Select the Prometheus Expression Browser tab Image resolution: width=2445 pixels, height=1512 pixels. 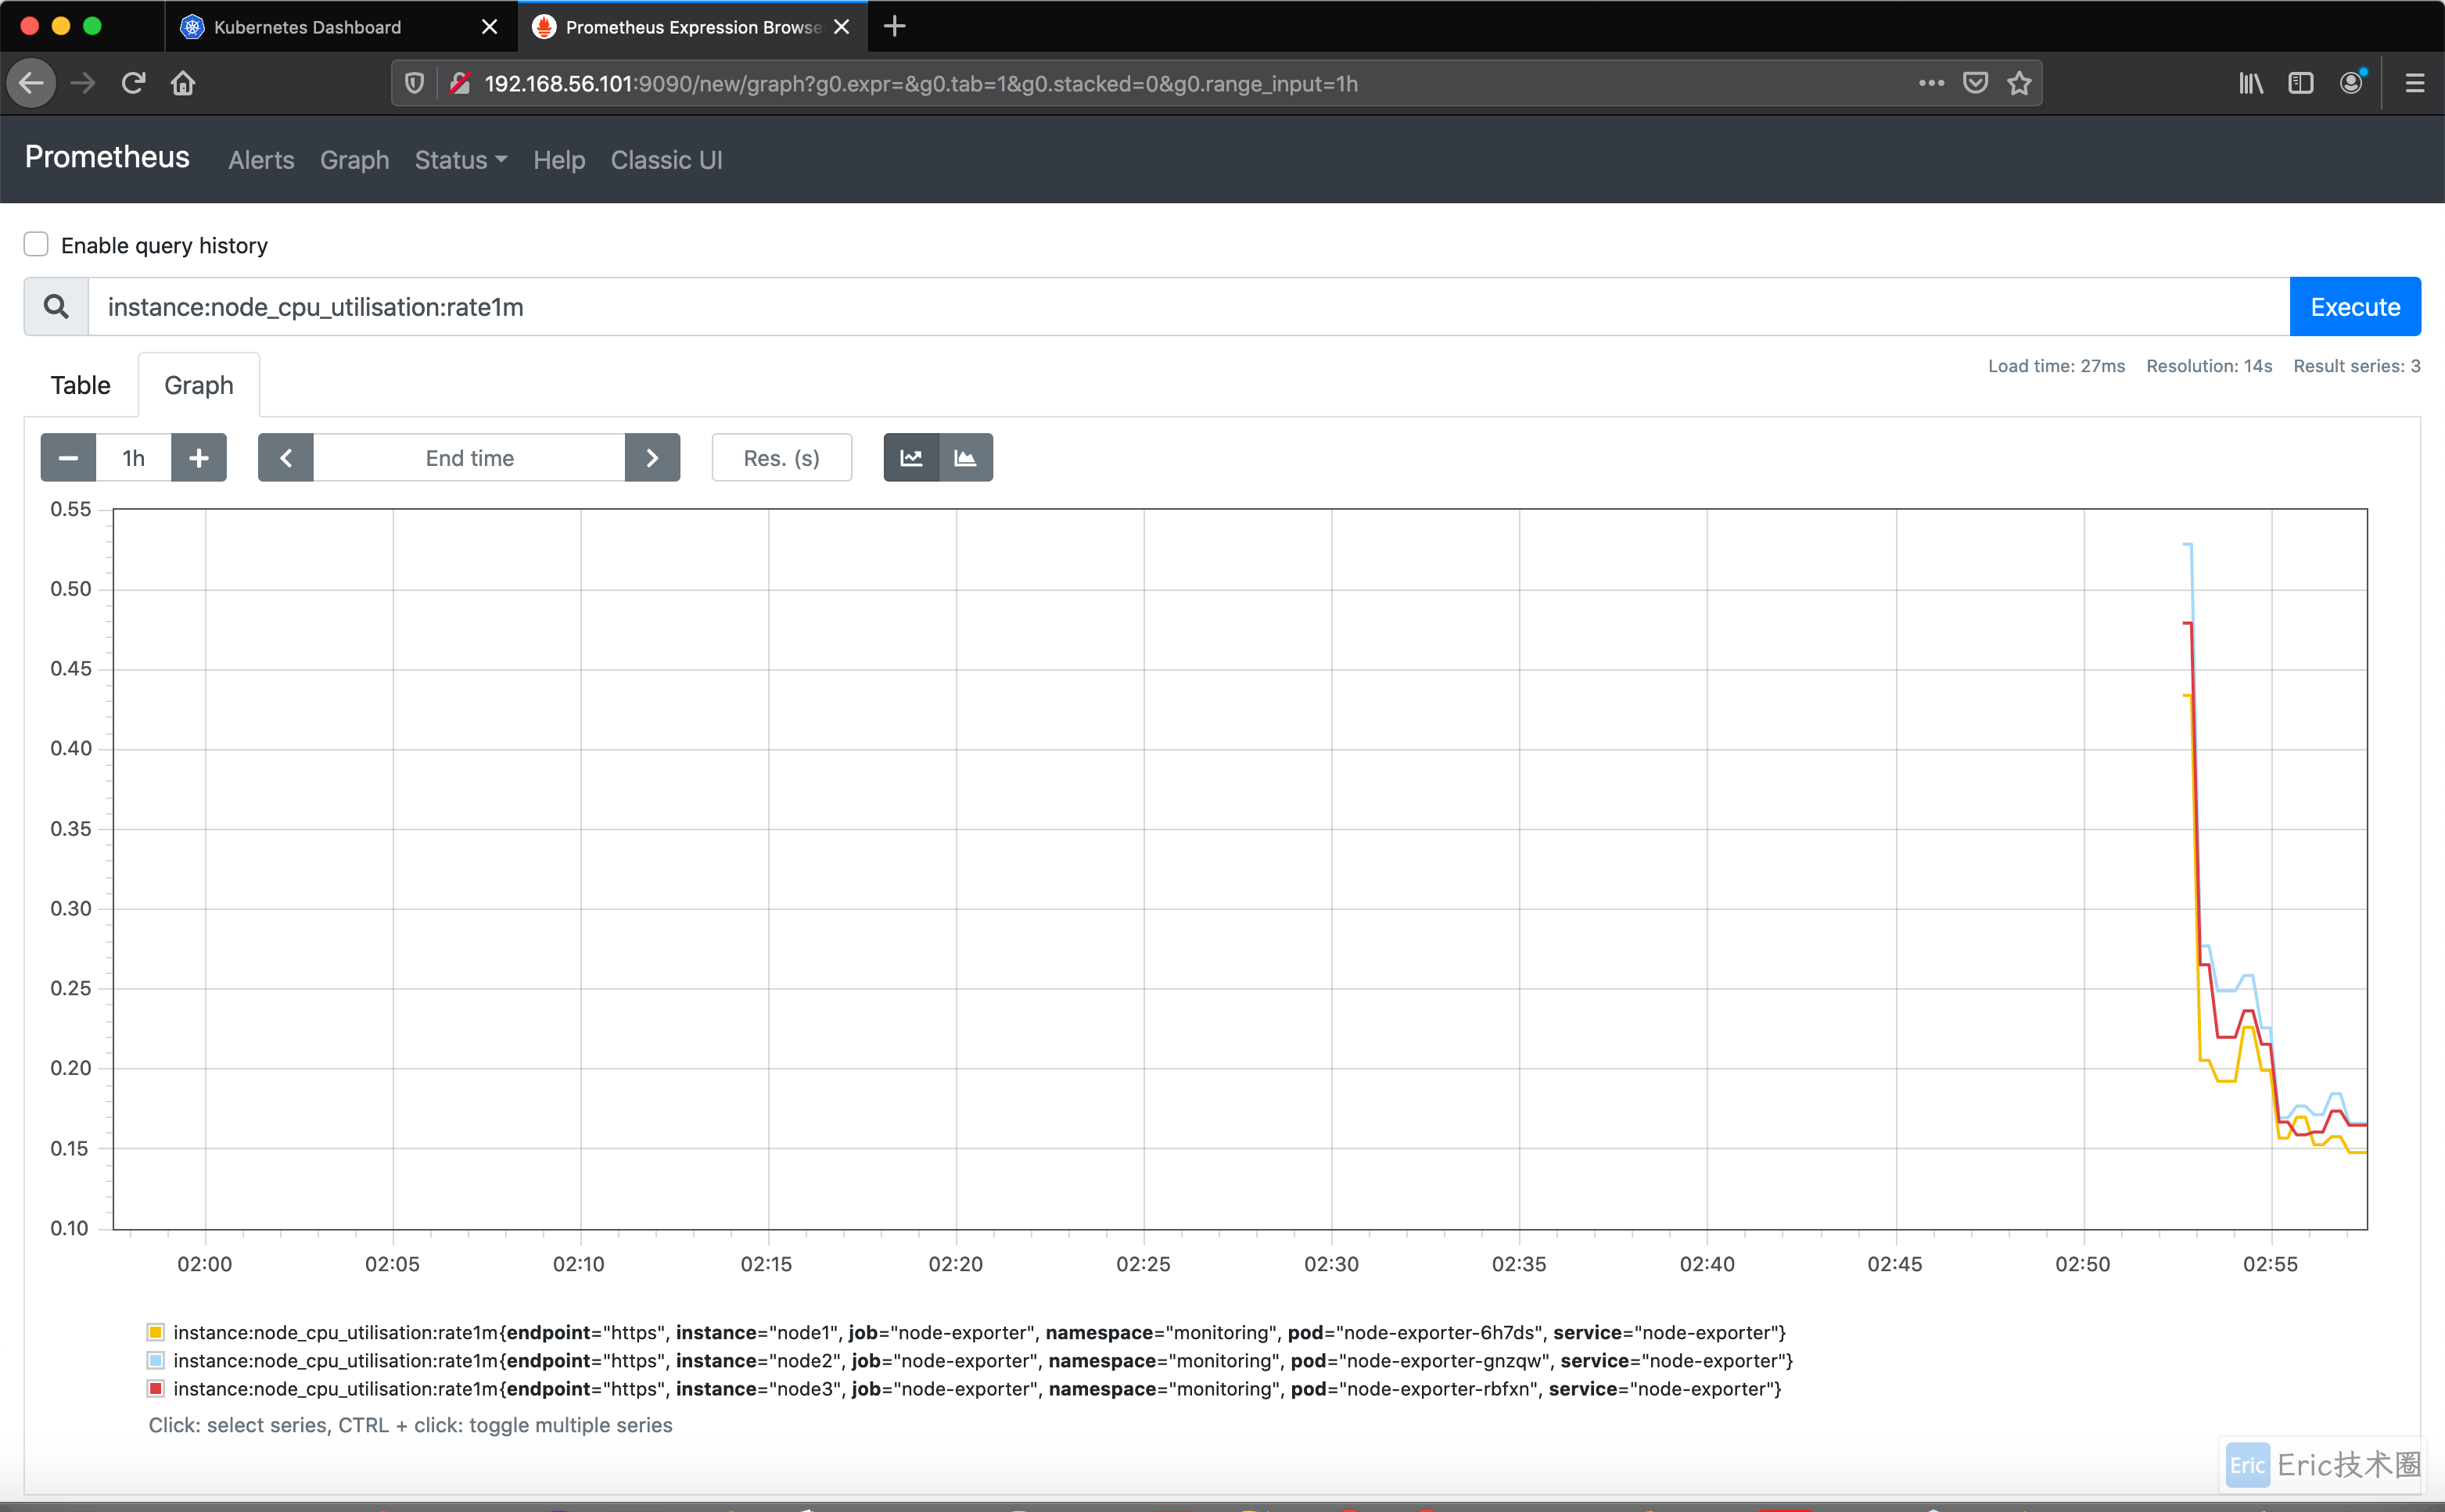click(x=692, y=27)
